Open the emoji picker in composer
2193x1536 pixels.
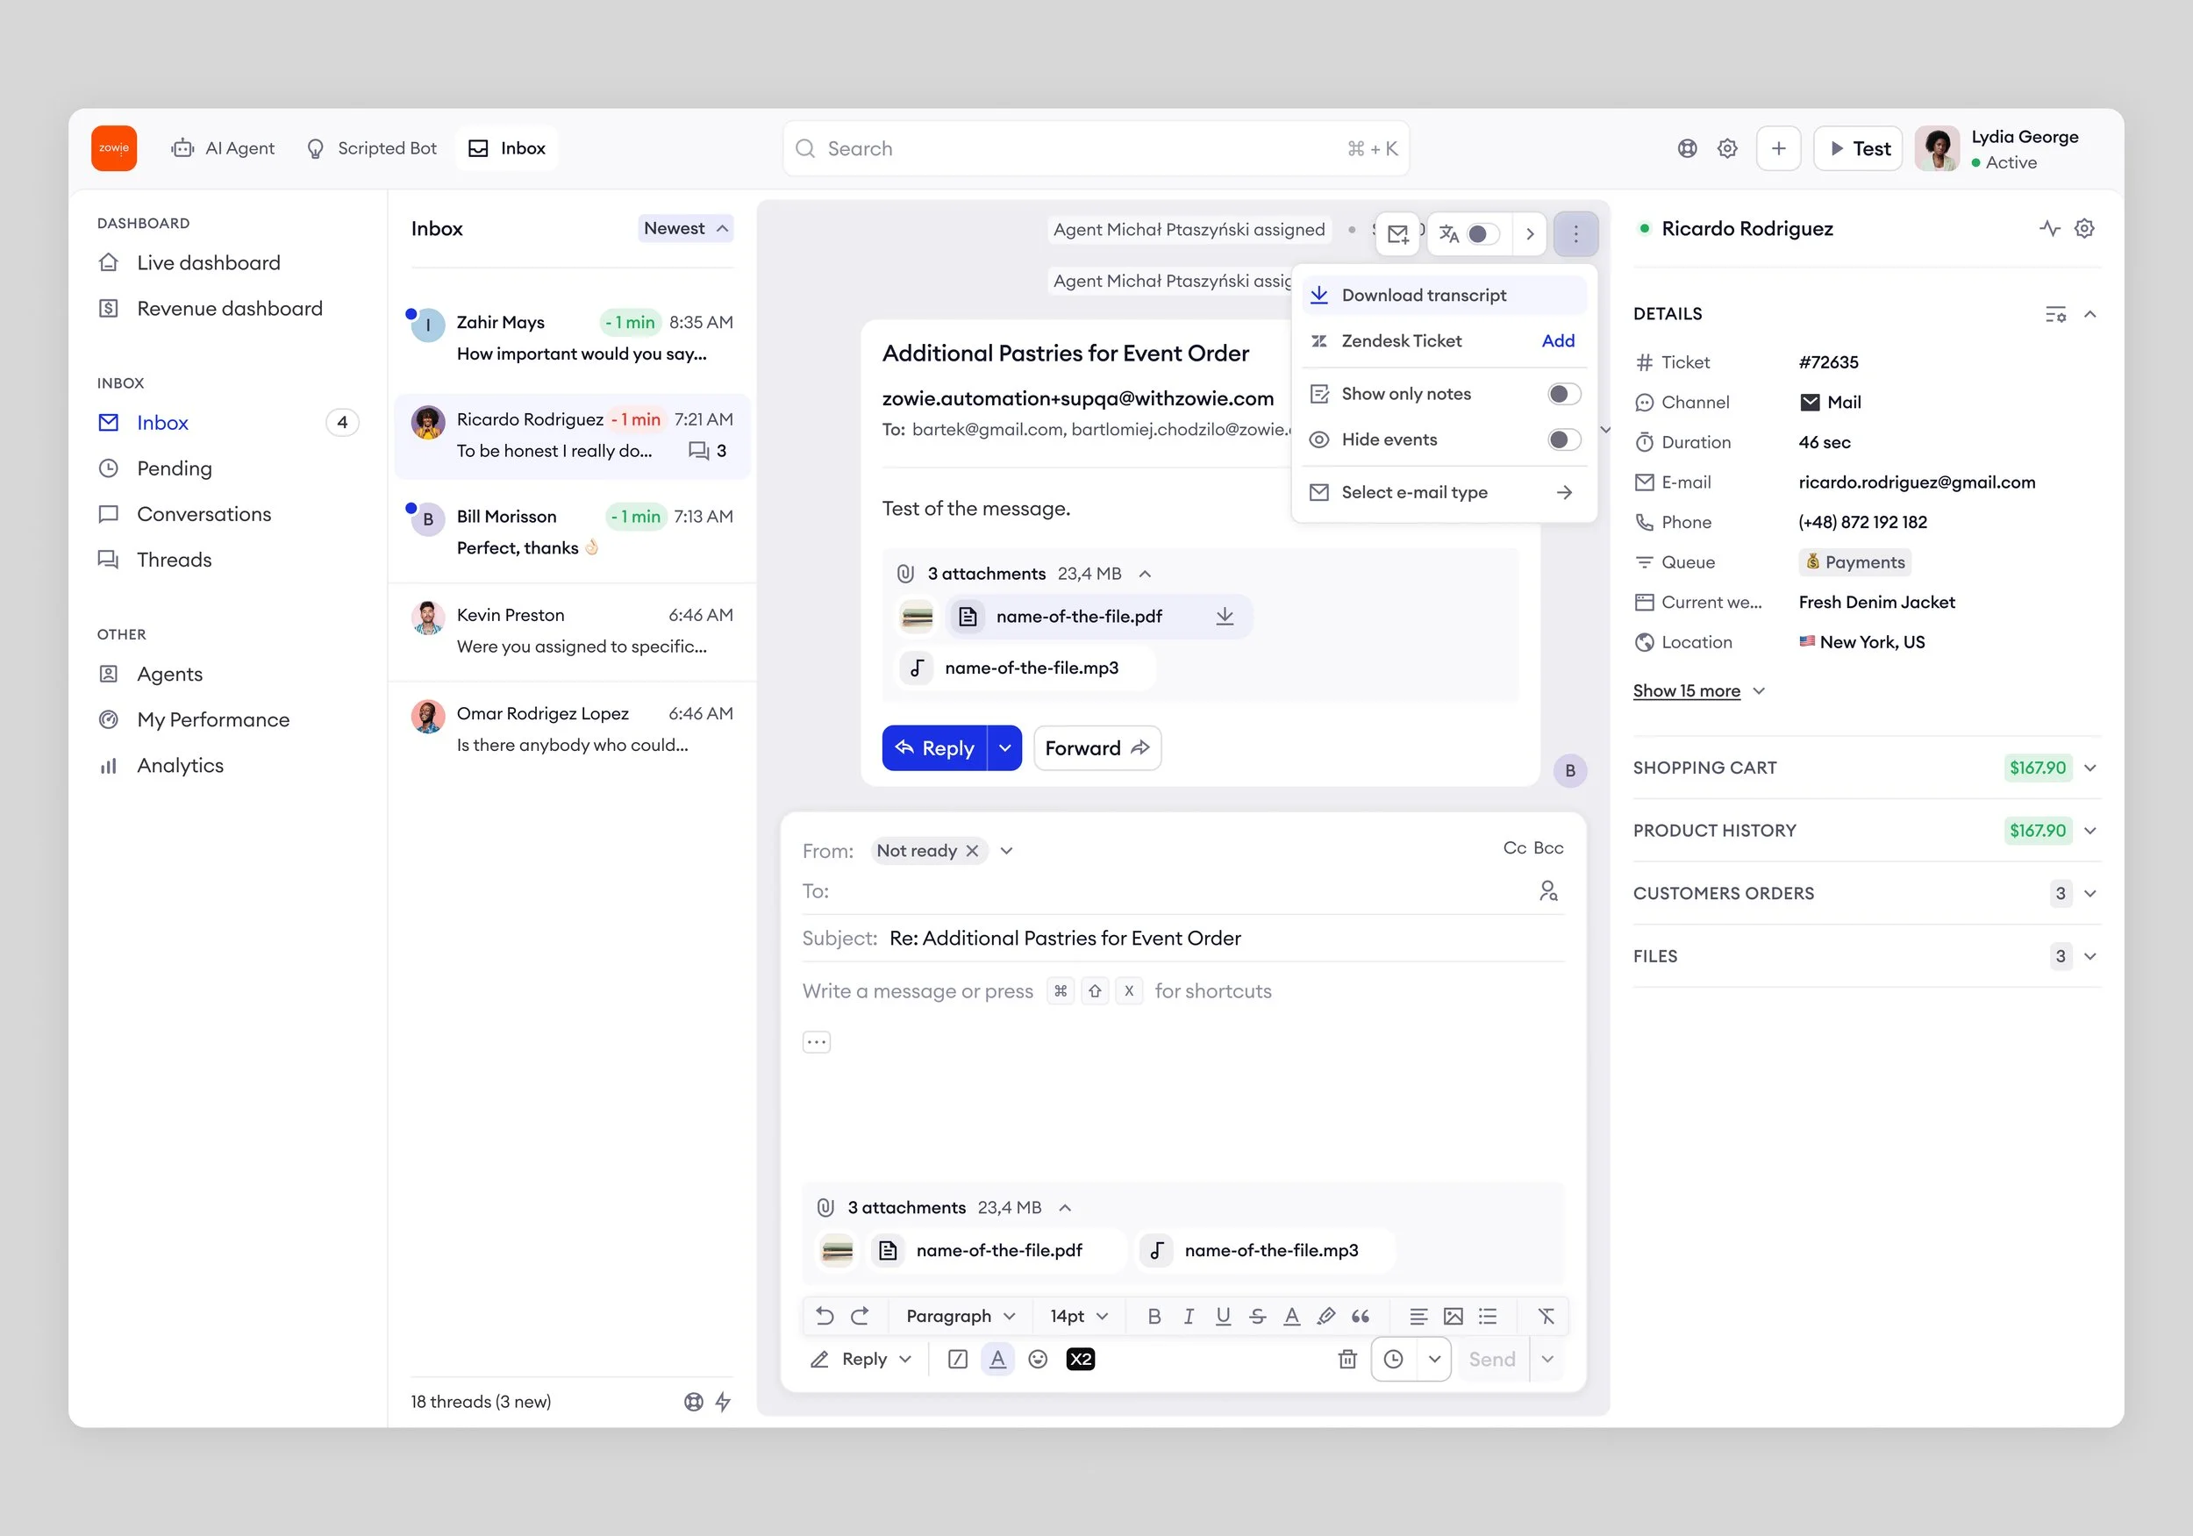1039,1360
